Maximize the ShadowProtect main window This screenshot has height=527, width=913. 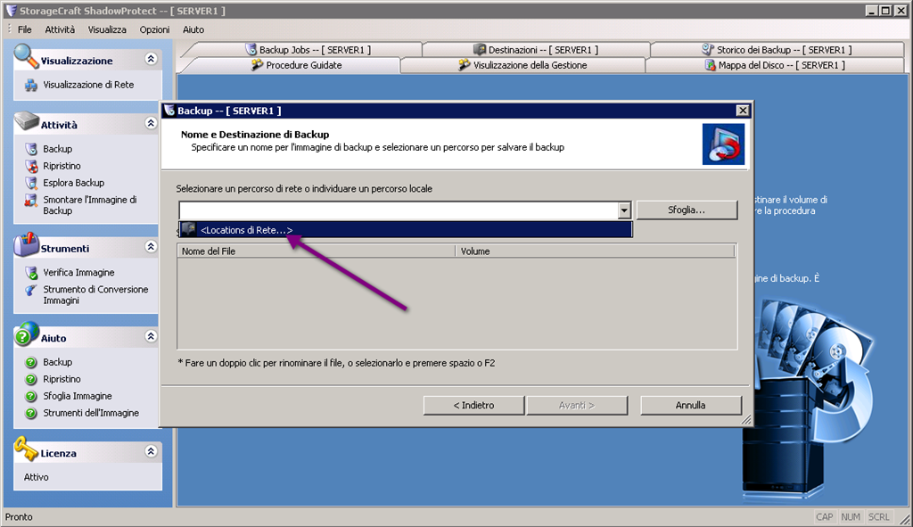(x=885, y=11)
